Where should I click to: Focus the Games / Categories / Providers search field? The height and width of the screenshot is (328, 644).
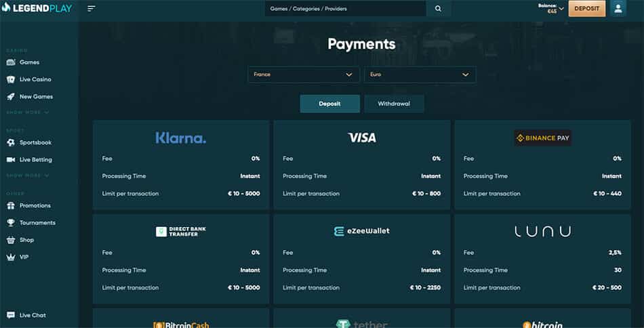click(346, 9)
